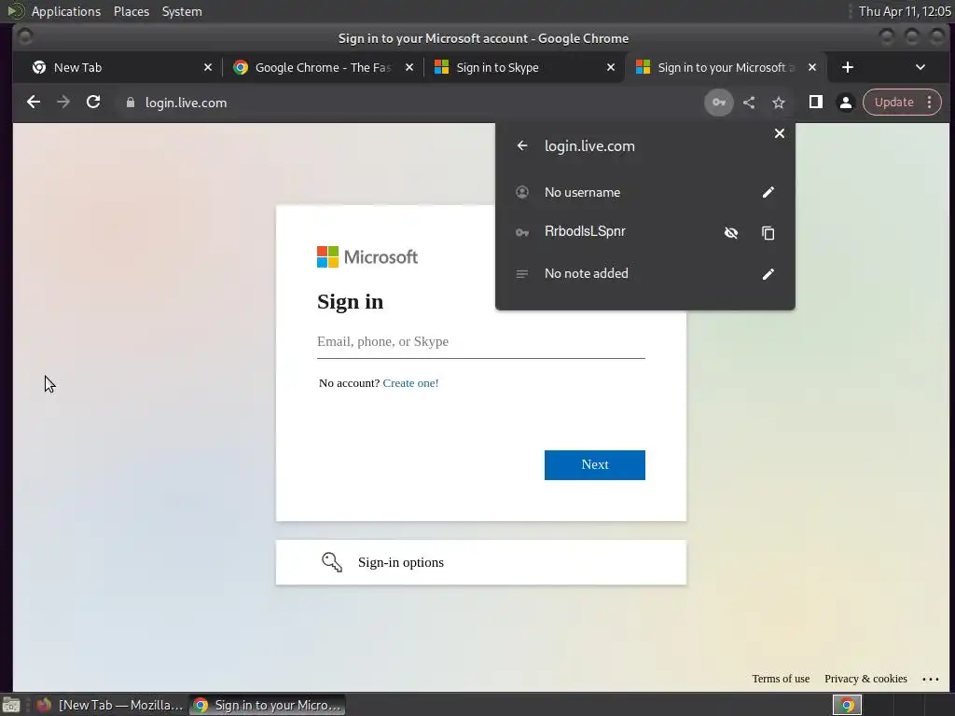Edit the username with pencil icon
This screenshot has height=716, width=955.
tap(768, 192)
